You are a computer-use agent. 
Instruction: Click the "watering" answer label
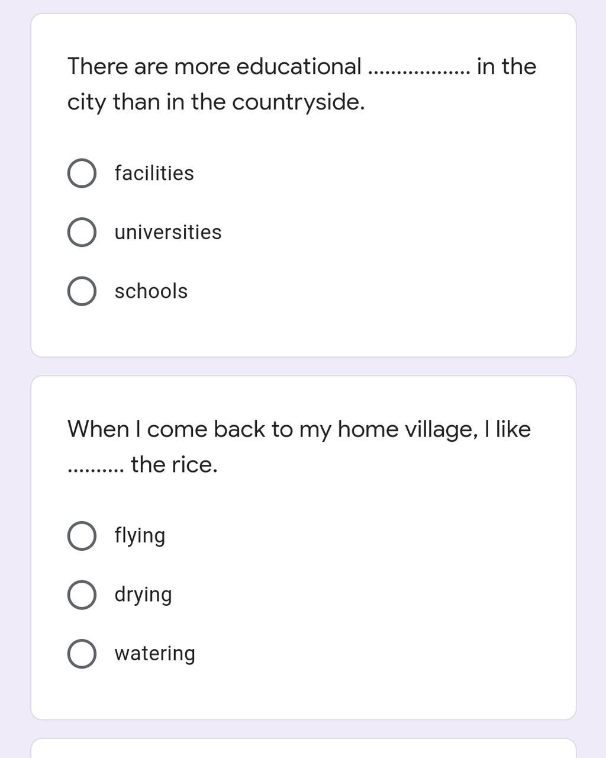[155, 654]
